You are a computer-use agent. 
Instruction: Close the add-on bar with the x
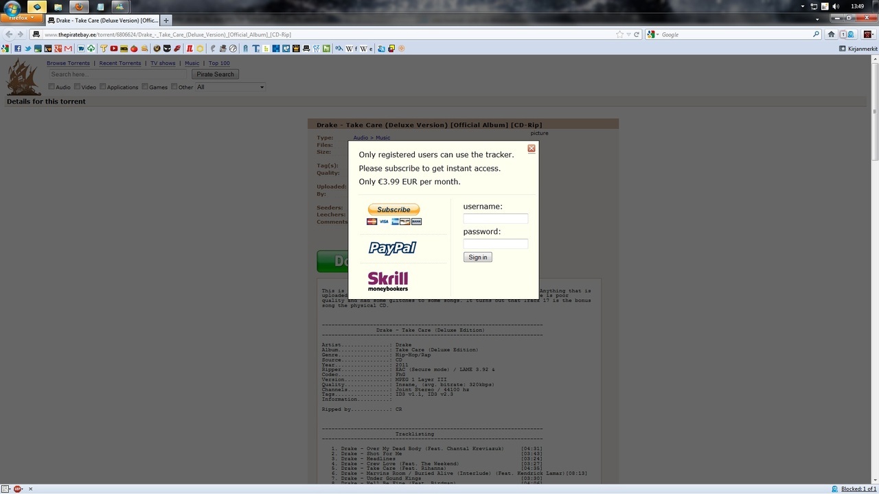click(30, 489)
